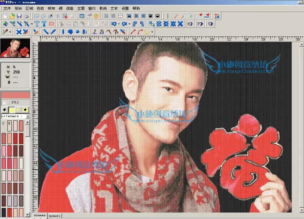Open the 文件 menu

pyautogui.click(x=7, y=8)
